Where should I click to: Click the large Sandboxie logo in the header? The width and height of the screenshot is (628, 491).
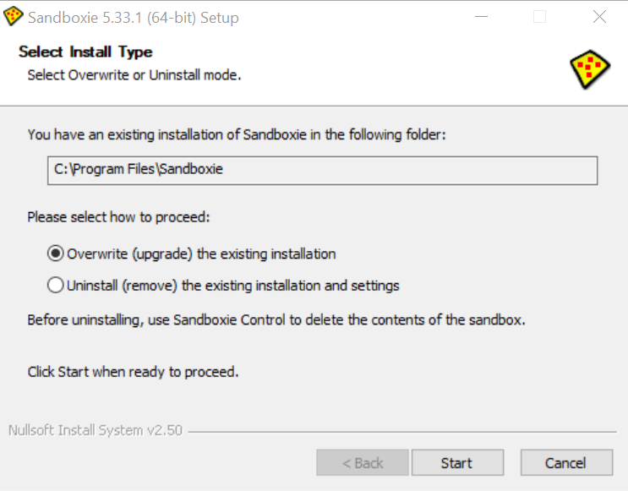click(590, 69)
